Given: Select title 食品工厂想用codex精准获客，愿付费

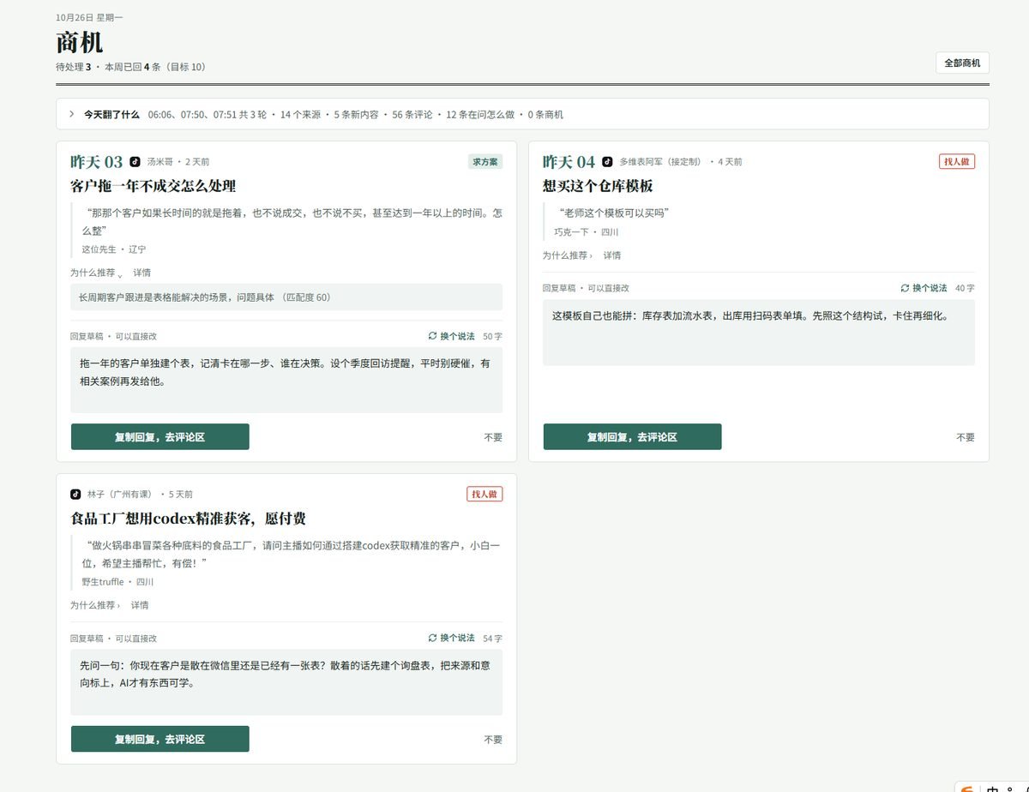Looking at the screenshot, I should (189, 519).
